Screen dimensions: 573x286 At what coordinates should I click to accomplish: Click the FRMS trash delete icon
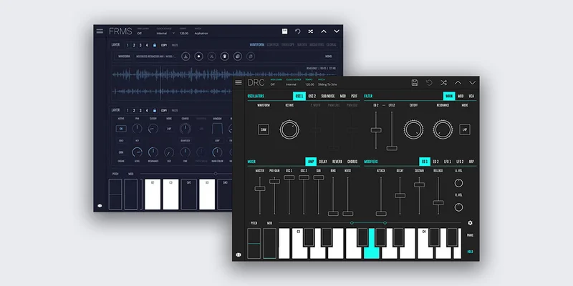pyautogui.click(x=225, y=56)
